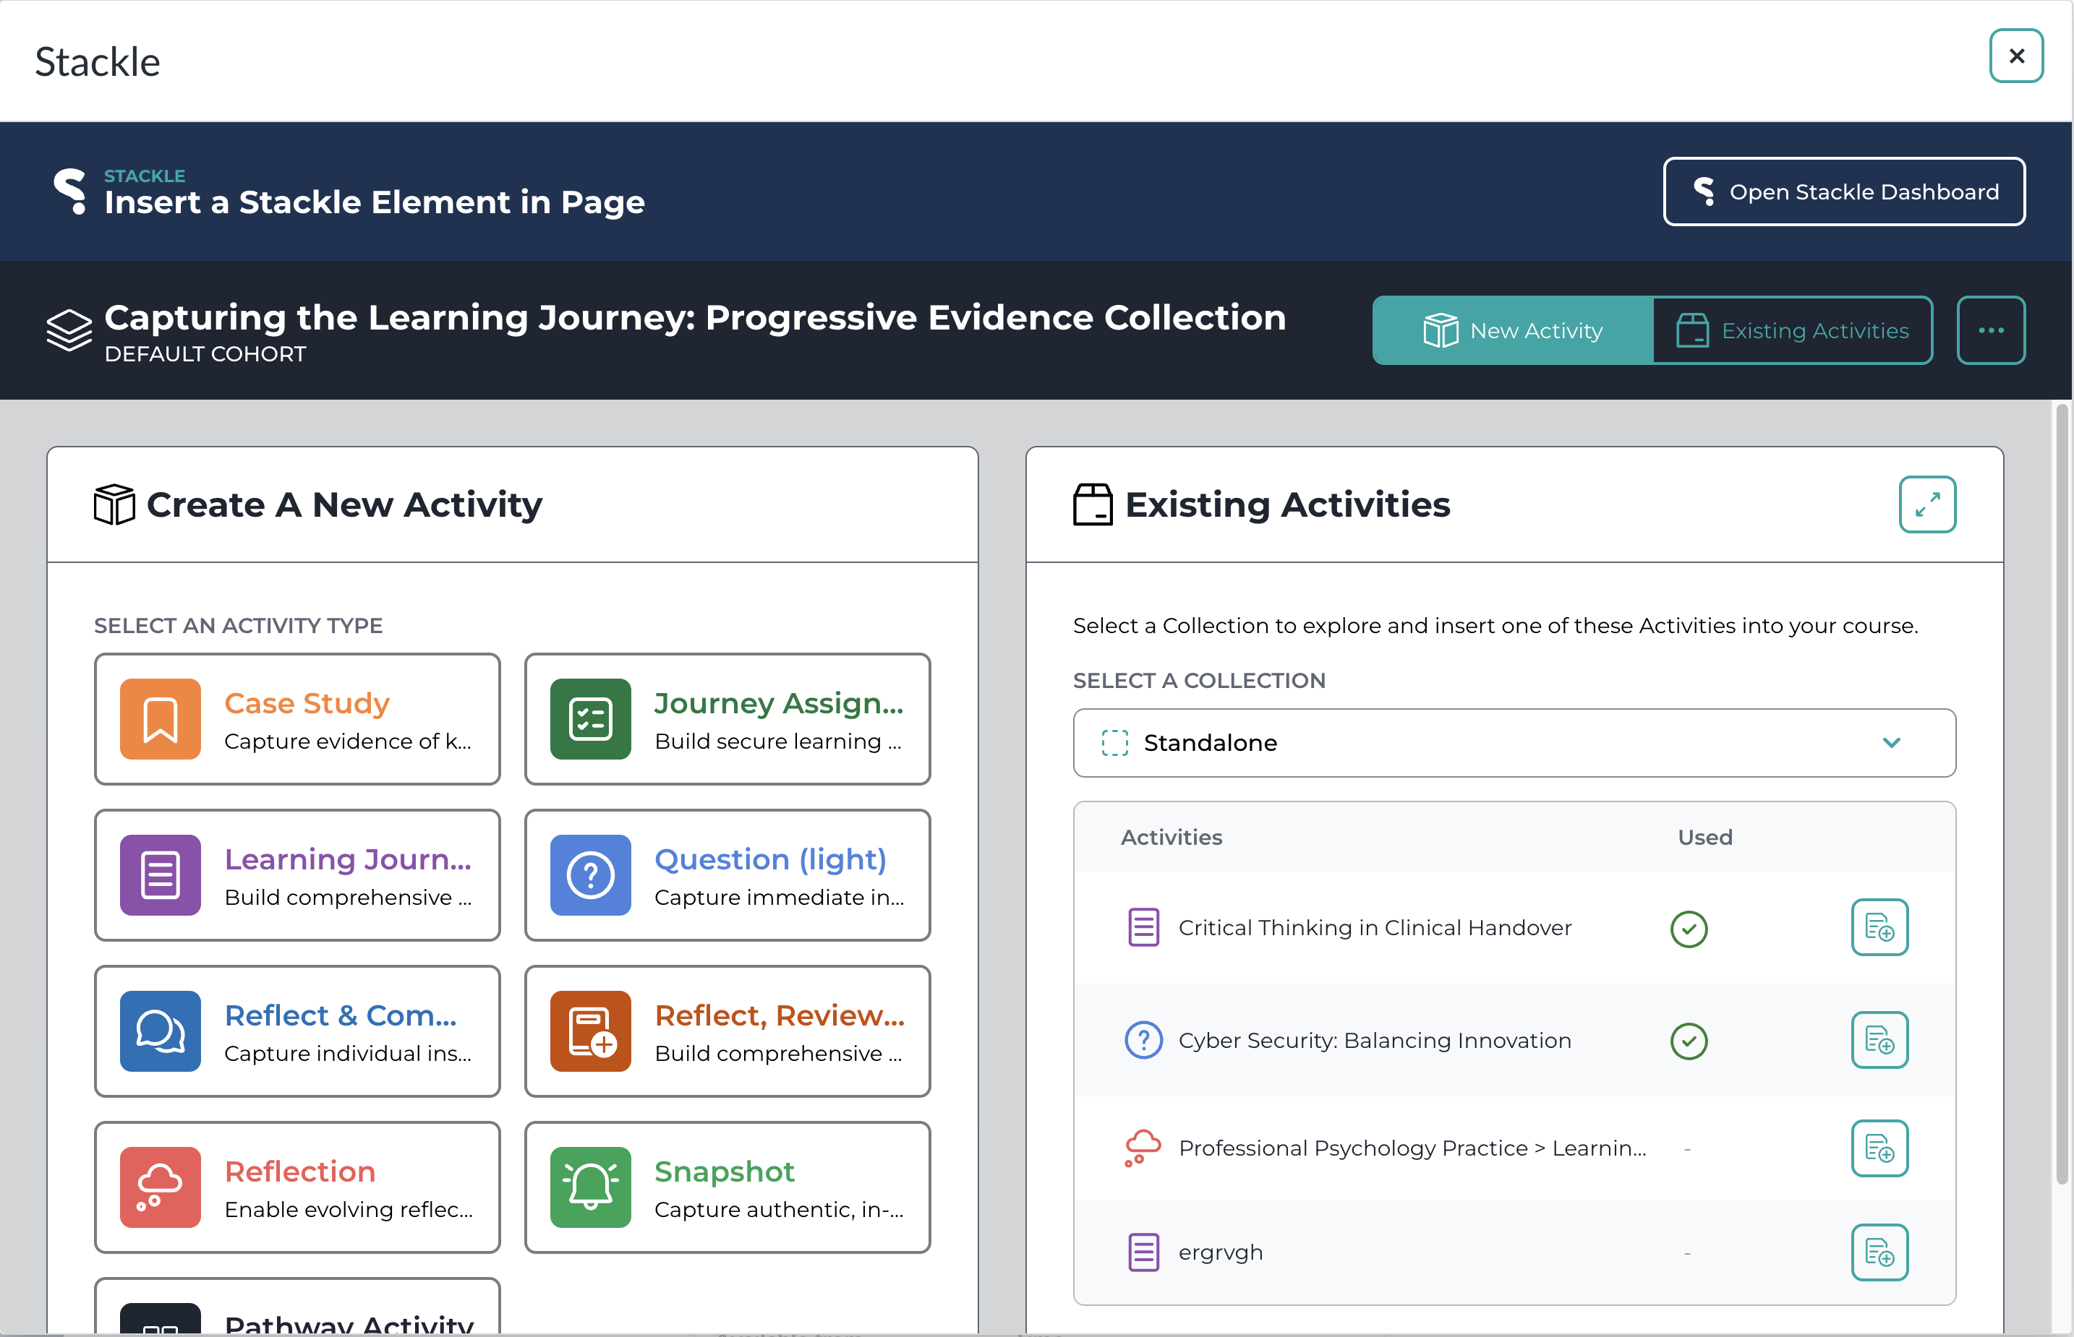Click the Stackle logo in the header
The height and width of the screenshot is (1337, 2074).
(69, 191)
